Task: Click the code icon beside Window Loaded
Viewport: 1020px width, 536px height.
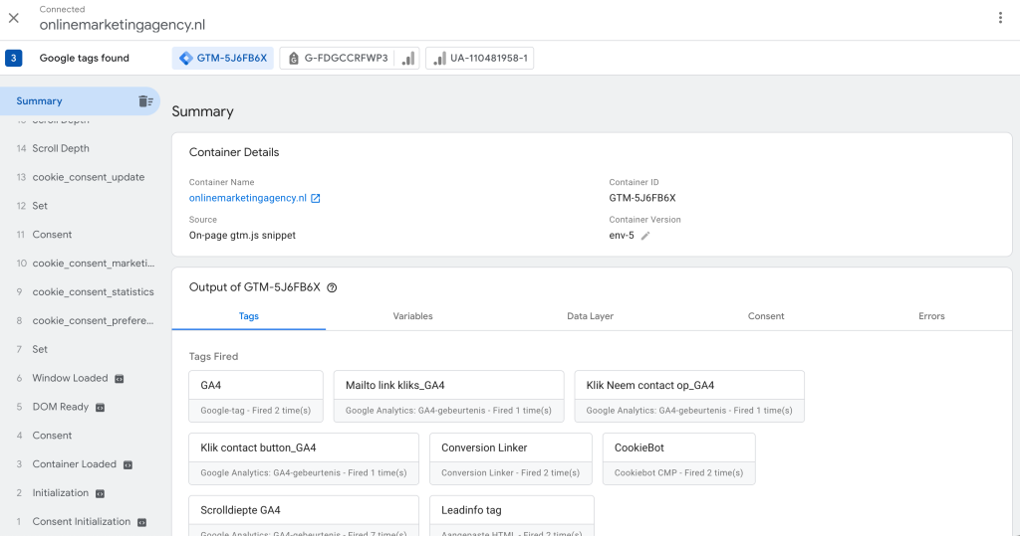Action: [x=120, y=379]
